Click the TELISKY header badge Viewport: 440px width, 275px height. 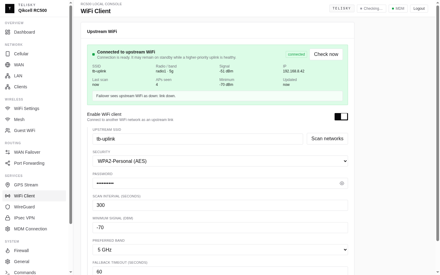click(x=342, y=8)
